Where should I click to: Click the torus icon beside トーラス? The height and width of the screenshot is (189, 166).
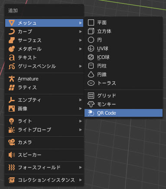click(x=91, y=83)
